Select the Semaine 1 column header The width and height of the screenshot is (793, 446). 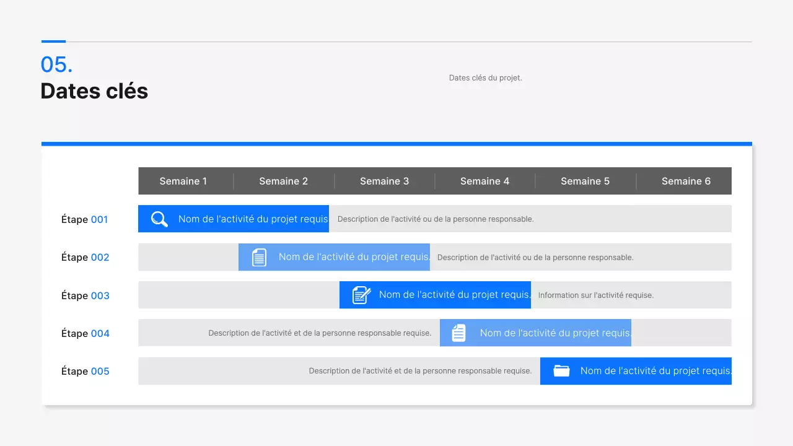click(183, 181)
